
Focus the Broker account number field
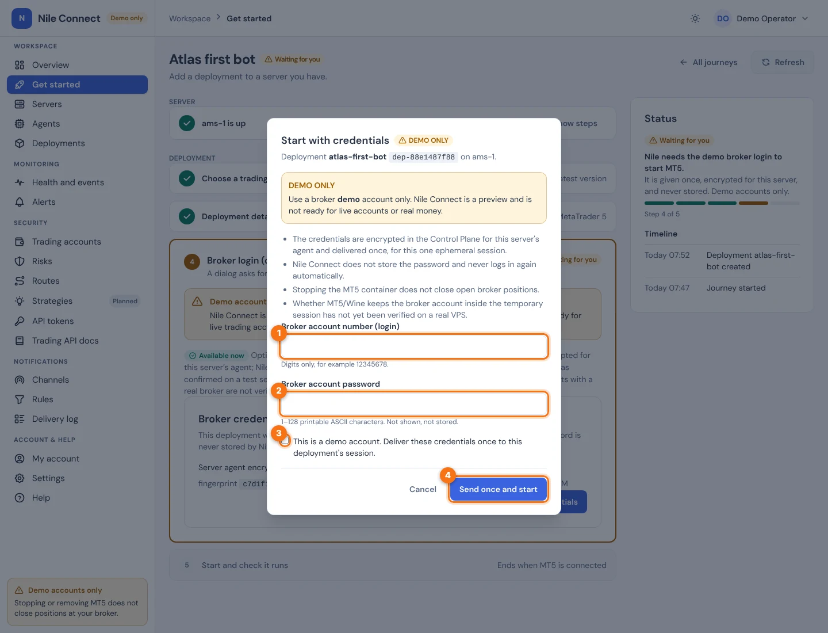(413, 346)
